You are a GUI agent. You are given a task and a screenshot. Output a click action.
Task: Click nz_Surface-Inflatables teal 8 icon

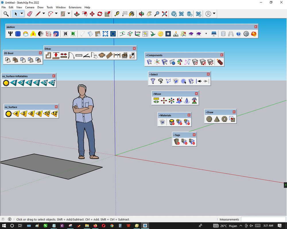(x=37, y=83)
